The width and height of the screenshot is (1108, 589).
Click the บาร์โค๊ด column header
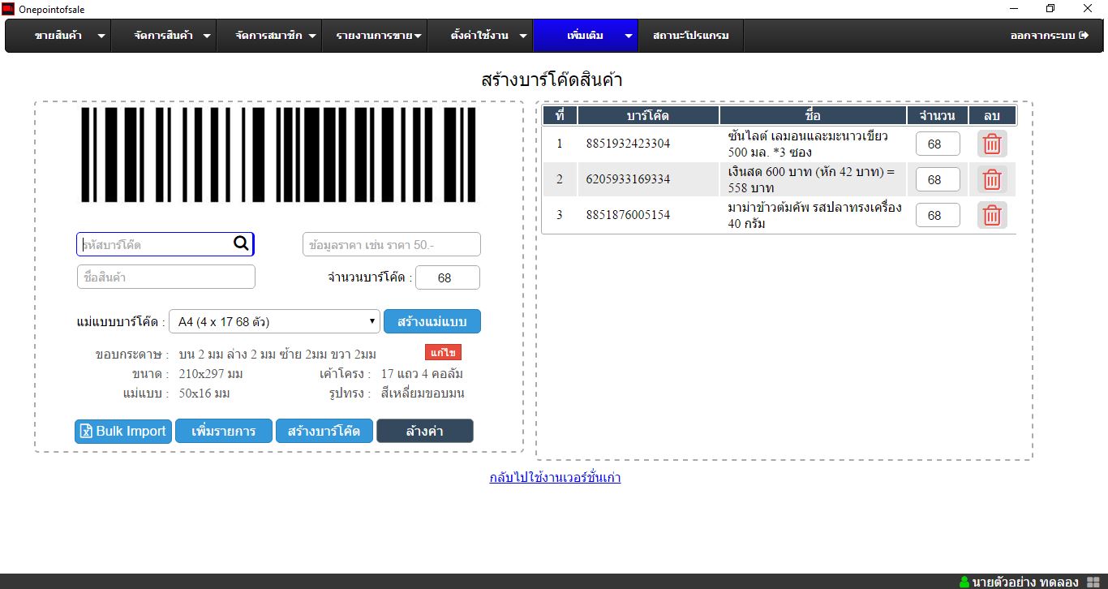[648, 115]
